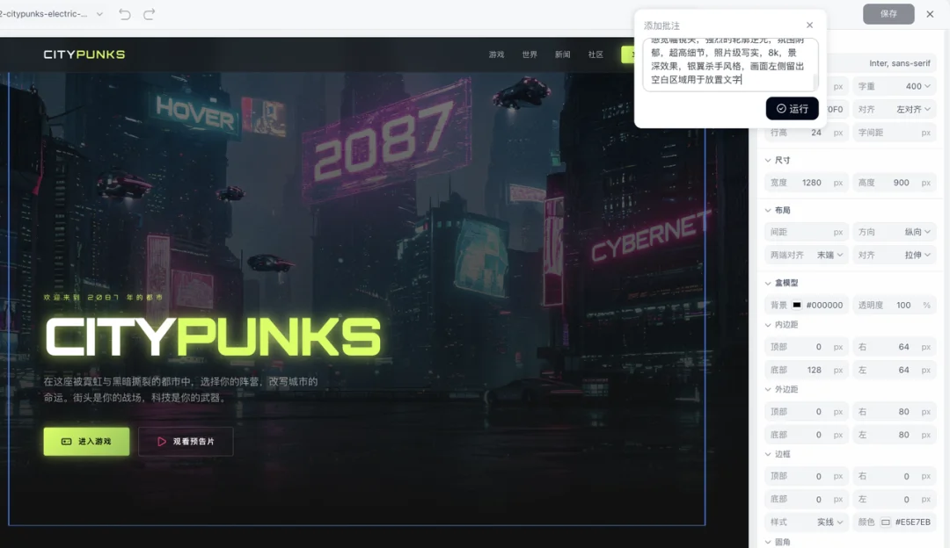The height and width of the screenshot is (548, 950).
Task: Open the 对齐 左对齐 dropdown
Action: pyautogui.click(x=895, y=109)
